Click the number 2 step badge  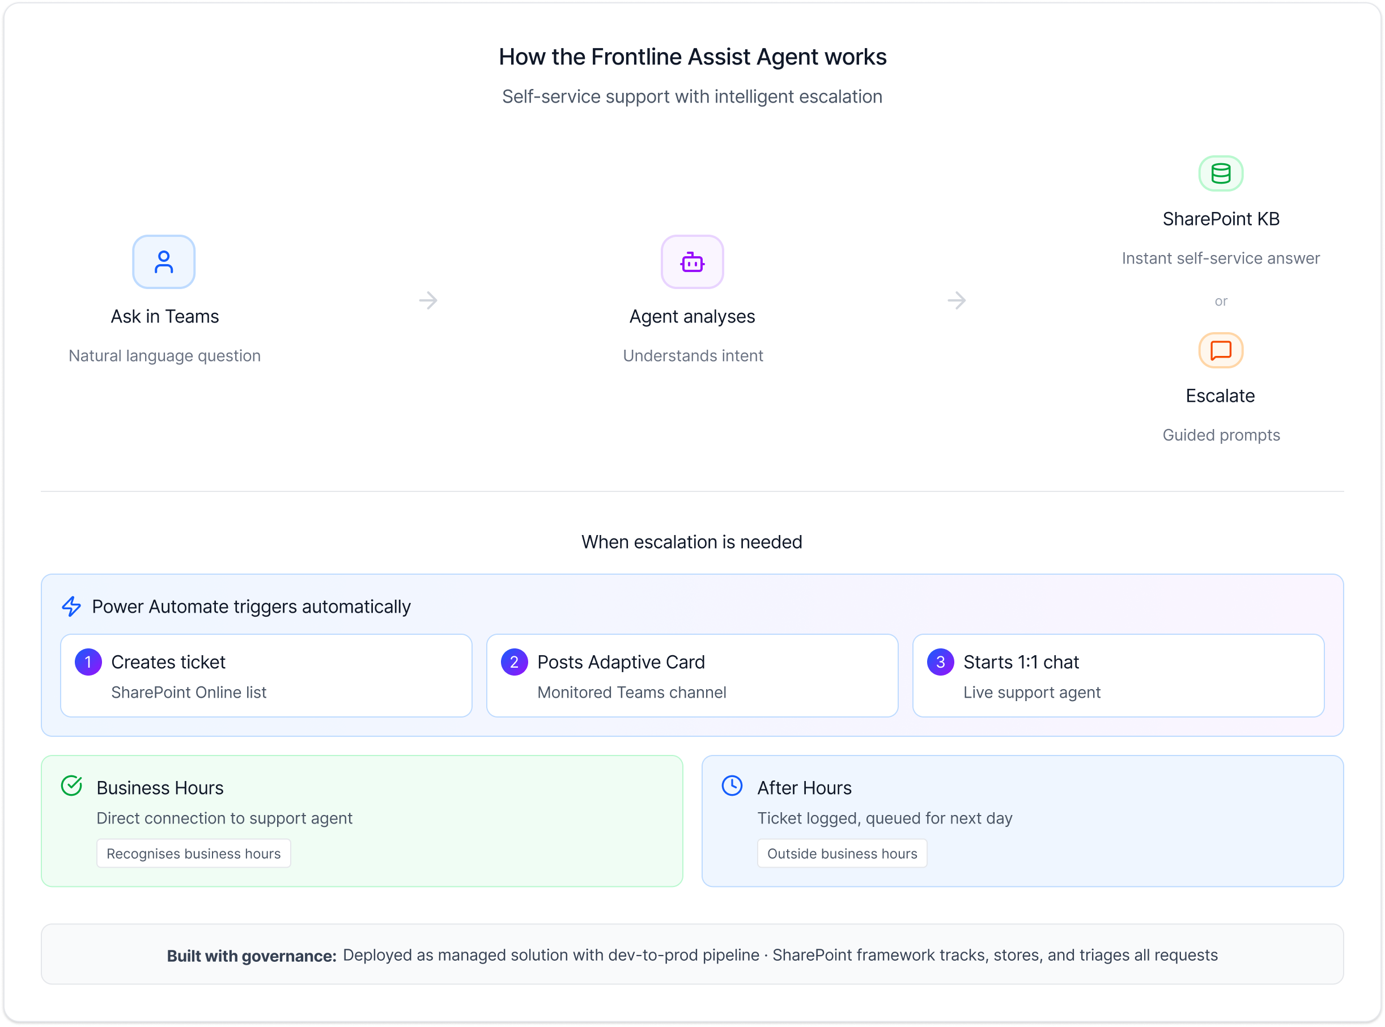coord(514,662)
